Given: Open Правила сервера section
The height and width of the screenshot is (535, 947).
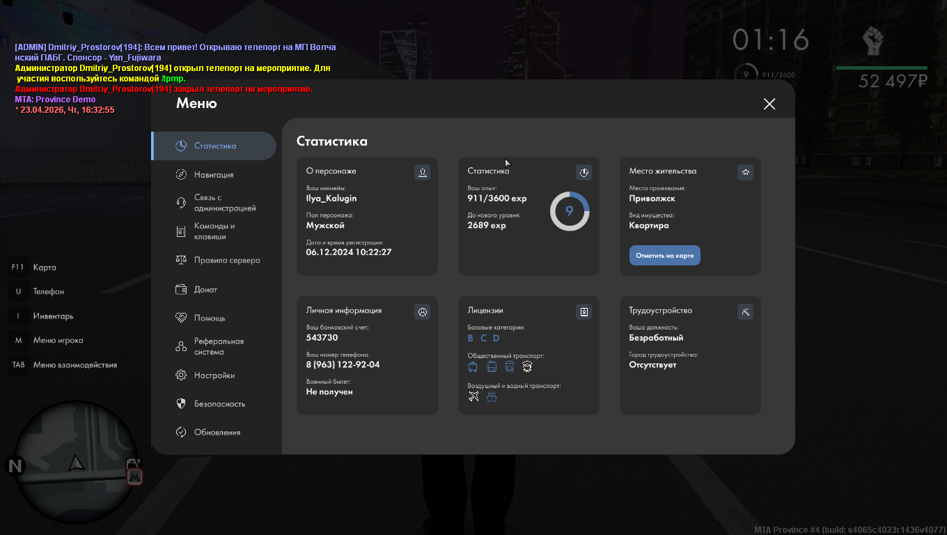Looking at the screenshot, I should (x=226, y=261).
